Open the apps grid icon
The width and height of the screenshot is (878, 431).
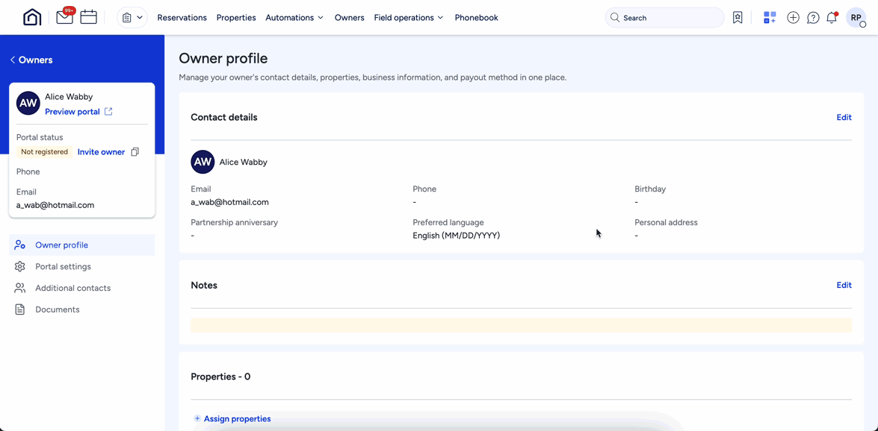(770, 17)
